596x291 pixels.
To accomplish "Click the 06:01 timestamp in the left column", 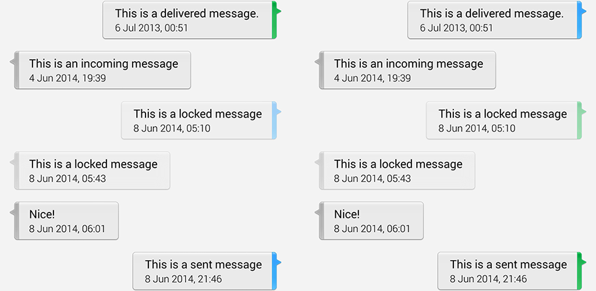I will pyautogui.click(x=68, y=229).
